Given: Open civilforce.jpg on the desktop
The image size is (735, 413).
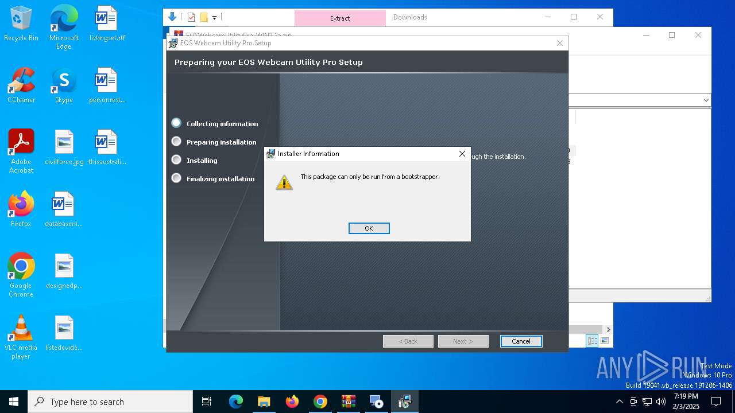Looking at the screenshot, I should [x=64, y=148].
